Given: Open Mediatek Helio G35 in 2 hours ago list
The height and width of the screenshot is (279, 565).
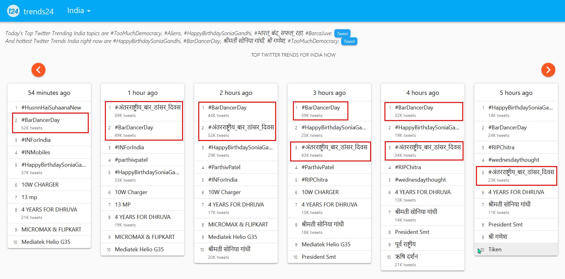Looking at the screenshot, I should coord(233,237).
